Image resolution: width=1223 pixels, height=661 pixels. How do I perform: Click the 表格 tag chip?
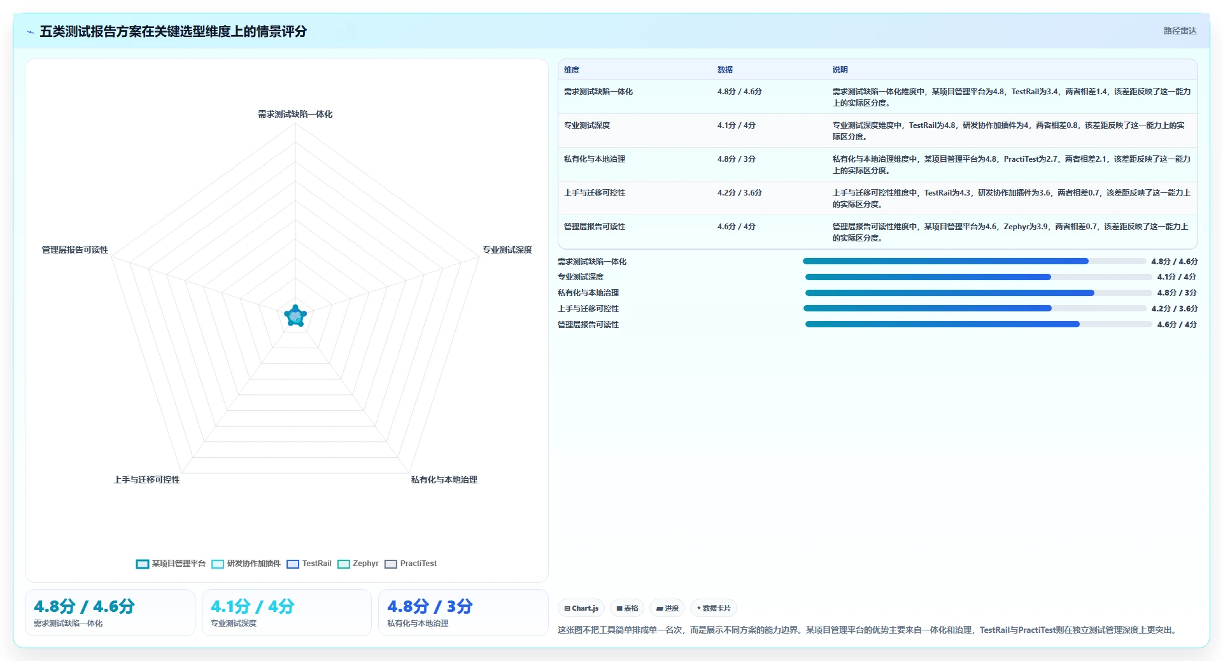pyautogui.click(x=627, y=608)
